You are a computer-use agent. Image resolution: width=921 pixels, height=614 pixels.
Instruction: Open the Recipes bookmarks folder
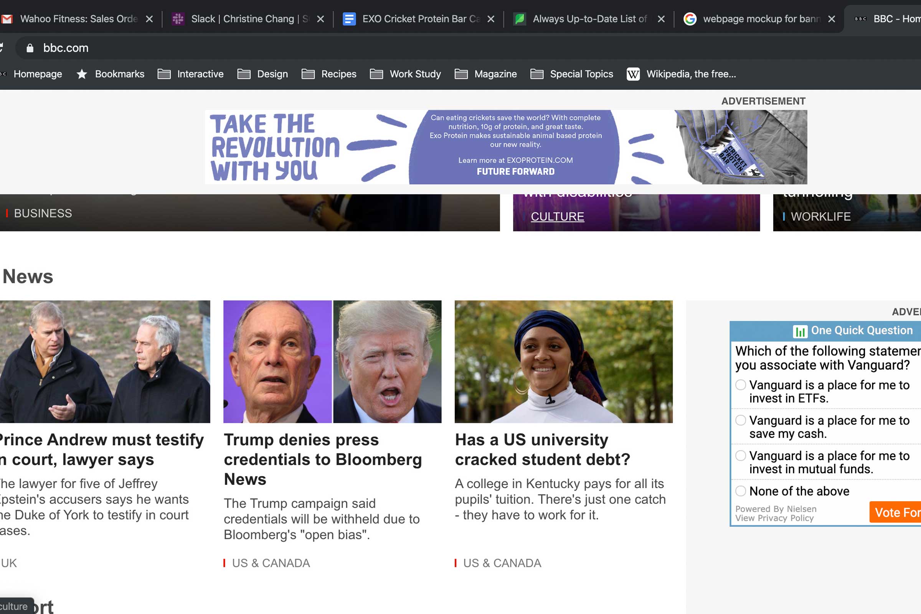click(x=329, y=74)
